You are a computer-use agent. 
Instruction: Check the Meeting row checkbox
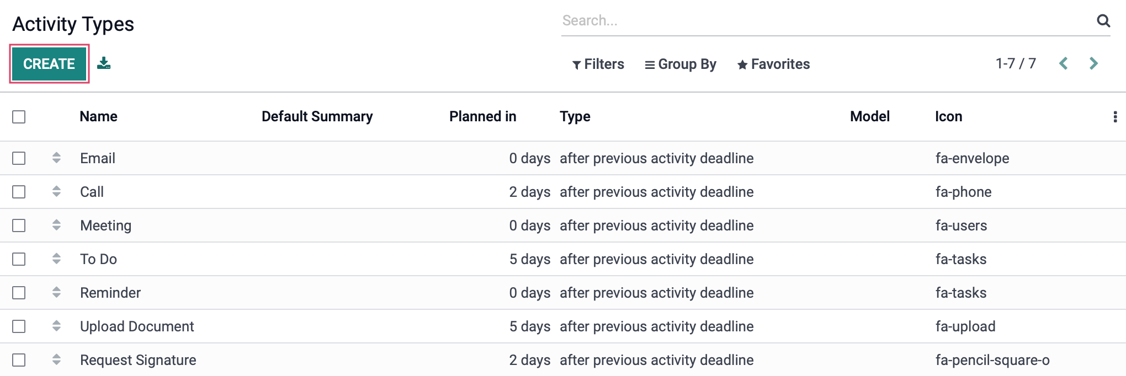19,225
